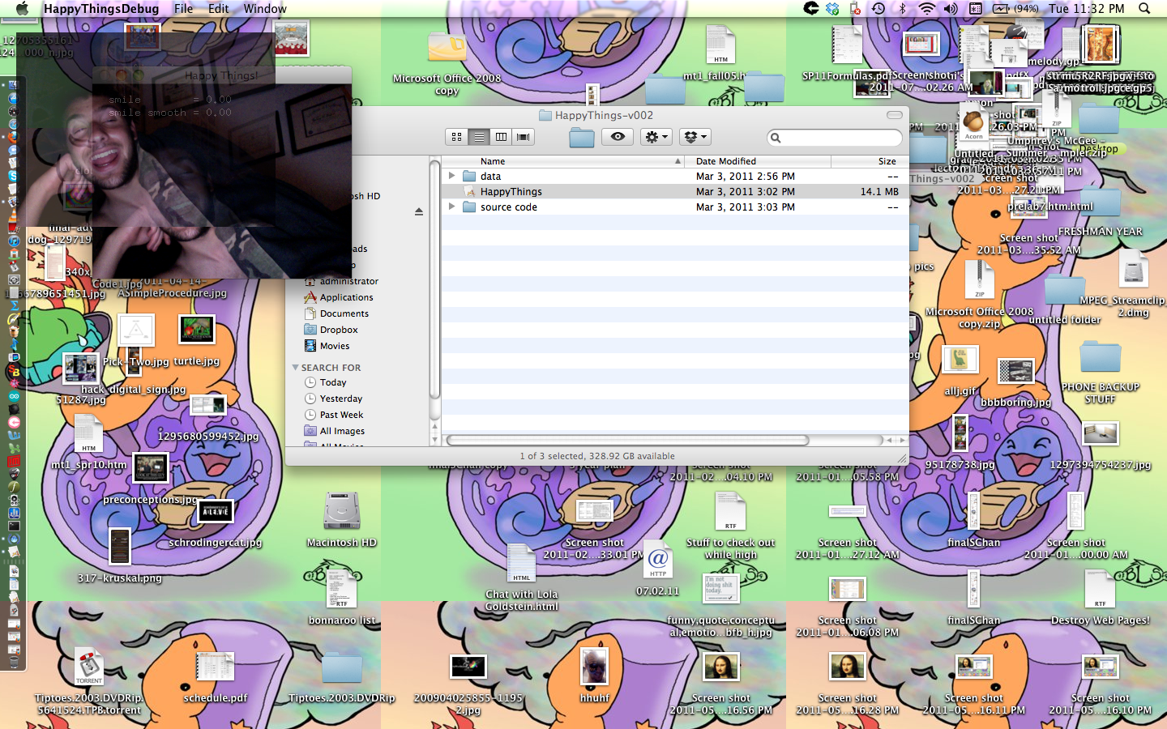
Task: Select the HappyThings application row
Action: coord(674,192)
